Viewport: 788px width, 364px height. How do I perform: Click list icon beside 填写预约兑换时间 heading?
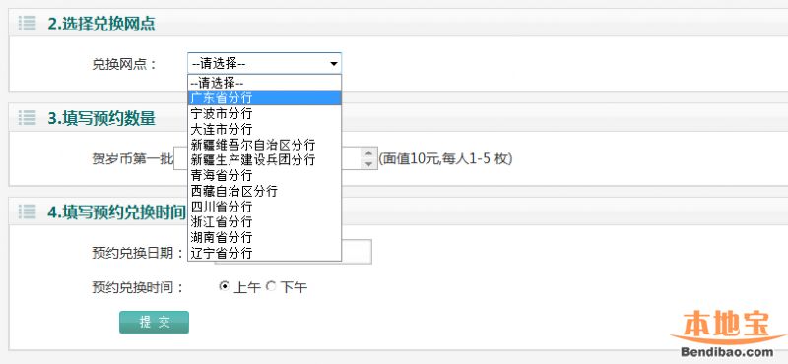pos(28,212)
